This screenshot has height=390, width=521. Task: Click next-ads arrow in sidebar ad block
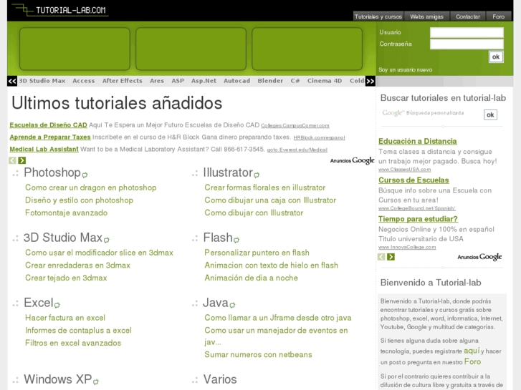pyautogui.click(x=391, y=257)
